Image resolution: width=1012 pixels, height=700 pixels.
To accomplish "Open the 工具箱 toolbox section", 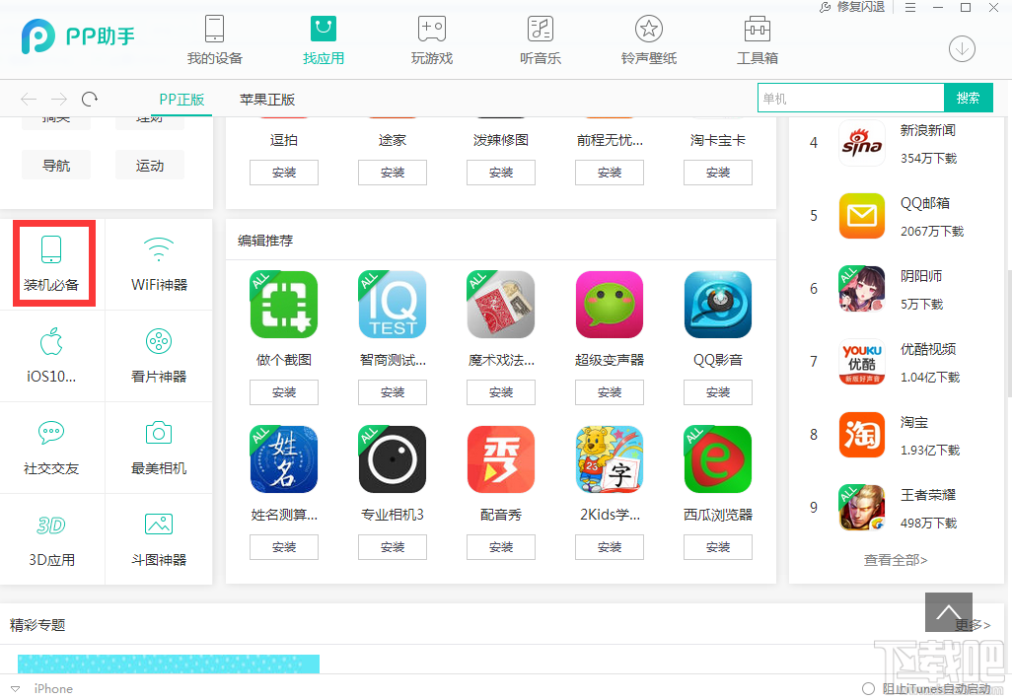I will (x=757, y=39).
